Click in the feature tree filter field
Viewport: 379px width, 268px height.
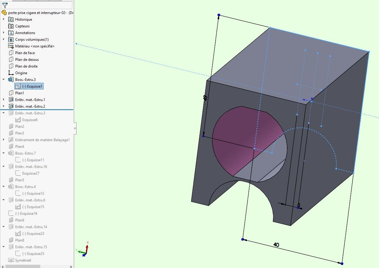click(x=40, y=5)
